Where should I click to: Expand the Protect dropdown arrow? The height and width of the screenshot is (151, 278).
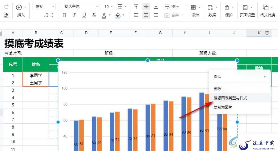(233, 7)
